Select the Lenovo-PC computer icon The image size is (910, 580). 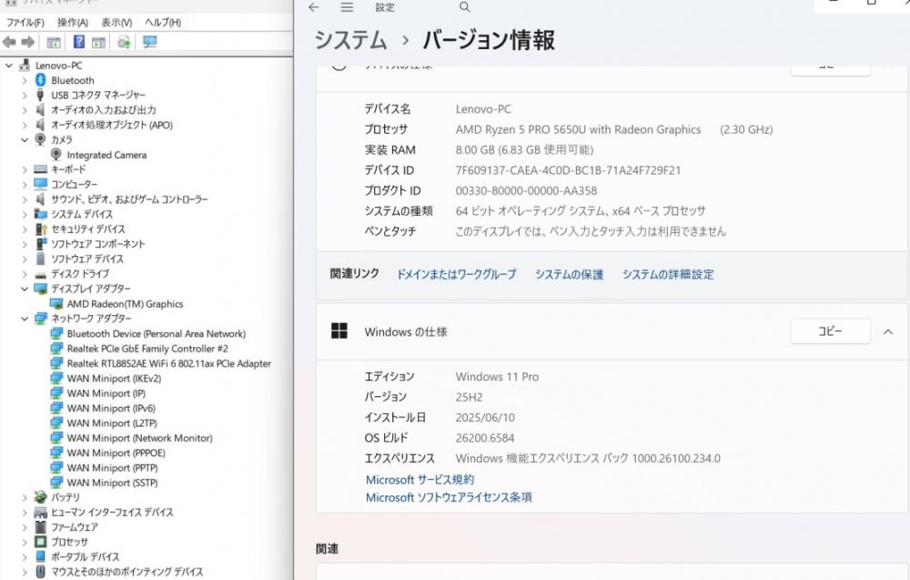coord(25,65)
